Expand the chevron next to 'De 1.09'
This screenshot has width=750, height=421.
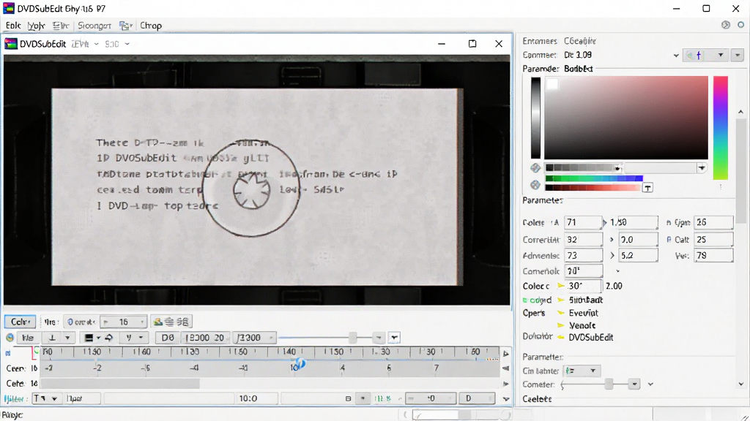click(676, 56)
